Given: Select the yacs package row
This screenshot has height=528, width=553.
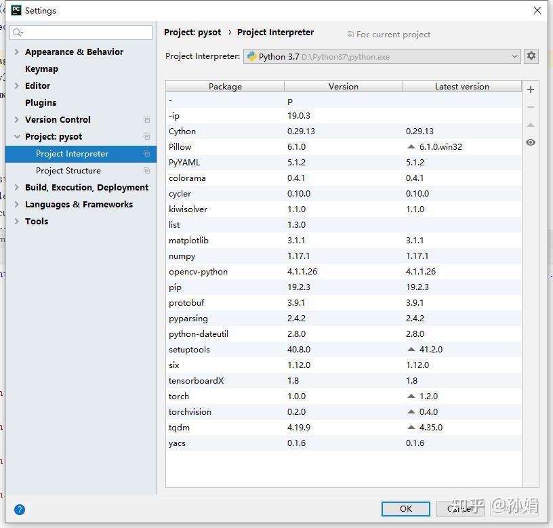Looking at the screenshot, I should tap(344, 443).
